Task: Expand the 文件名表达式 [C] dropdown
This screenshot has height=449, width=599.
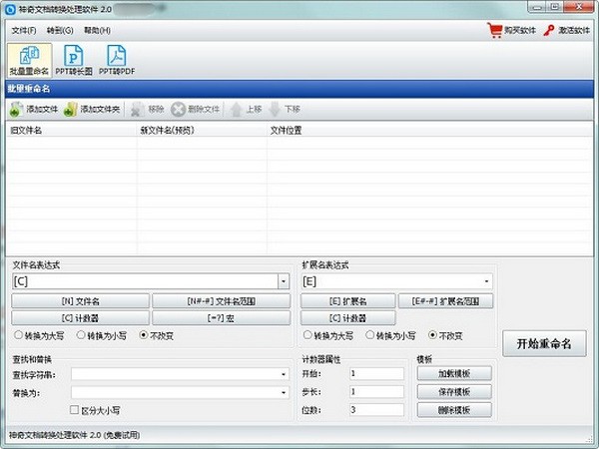Action: (x=284, y=282)
